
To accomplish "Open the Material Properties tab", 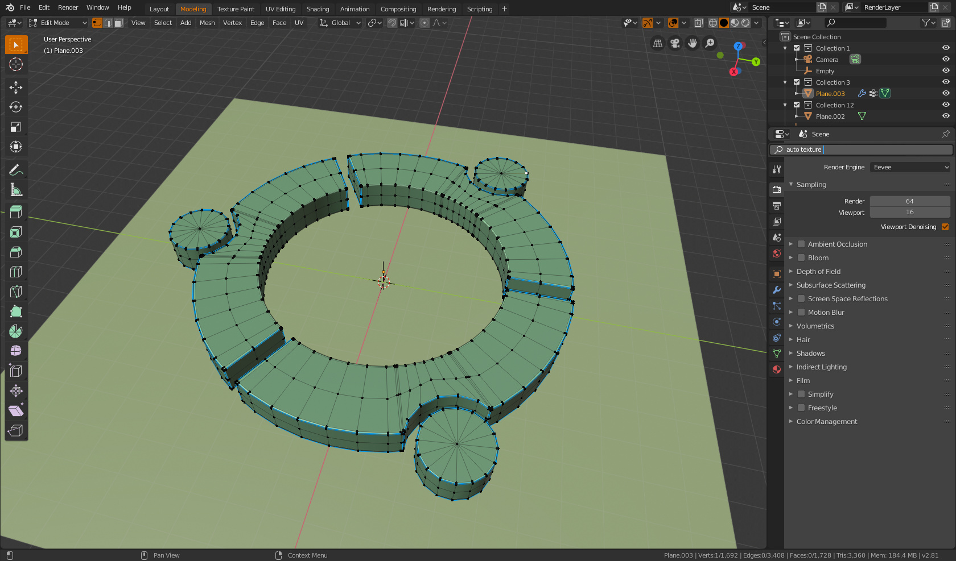I will pyautogui.click(x=776, y=369).
